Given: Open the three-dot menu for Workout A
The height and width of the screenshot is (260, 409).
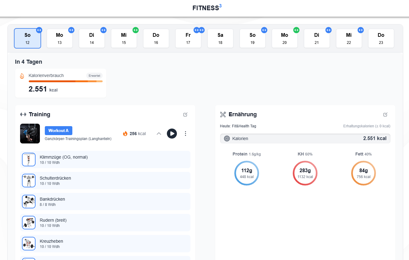Looking at the screenshot, I should coord(185,134).
